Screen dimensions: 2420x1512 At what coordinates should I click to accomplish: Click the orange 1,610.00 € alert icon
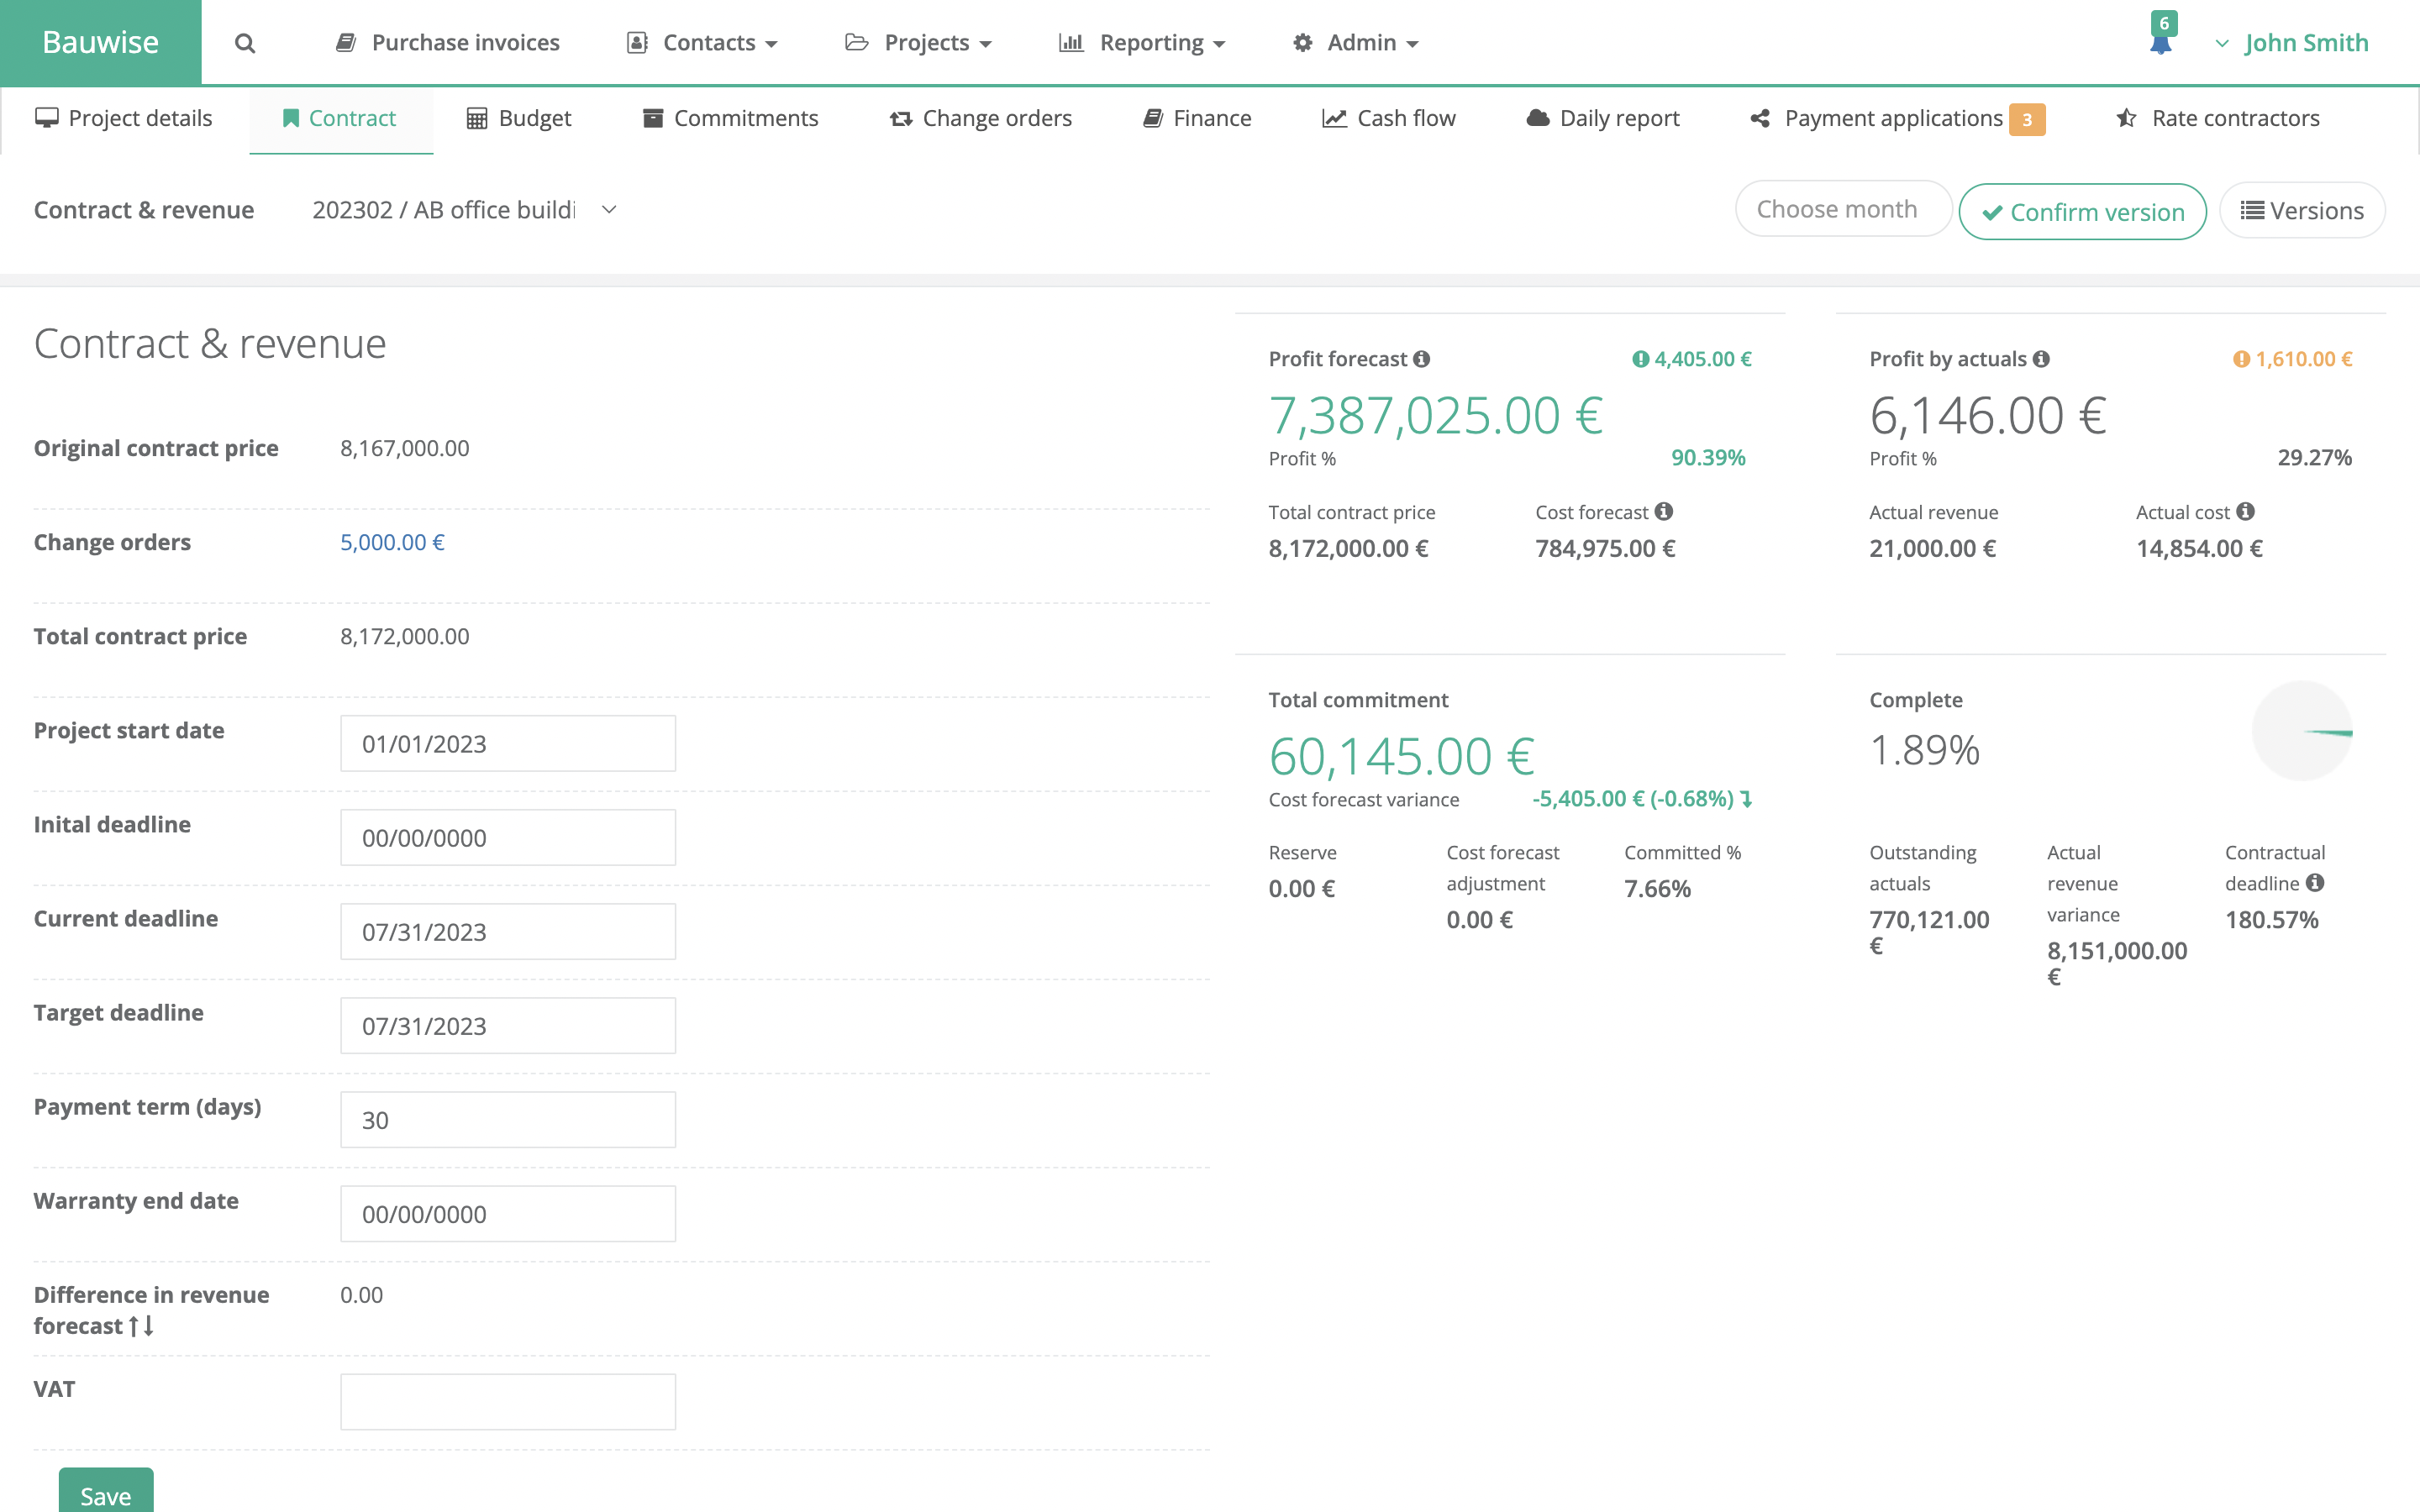2241,358
